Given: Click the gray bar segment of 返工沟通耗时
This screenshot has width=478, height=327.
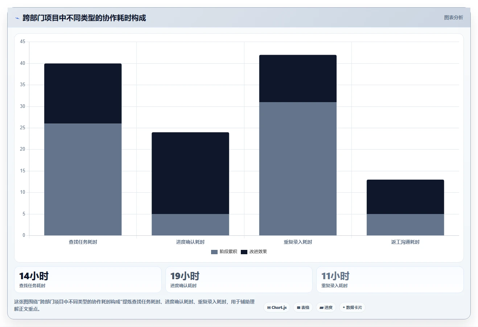Looking at the screenshot, I should coord(405,225).
